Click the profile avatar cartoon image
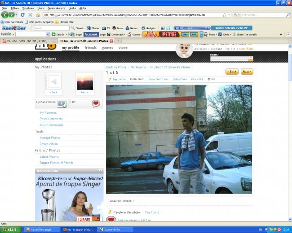Screen dimensions: 292x233 pos(184,51)
